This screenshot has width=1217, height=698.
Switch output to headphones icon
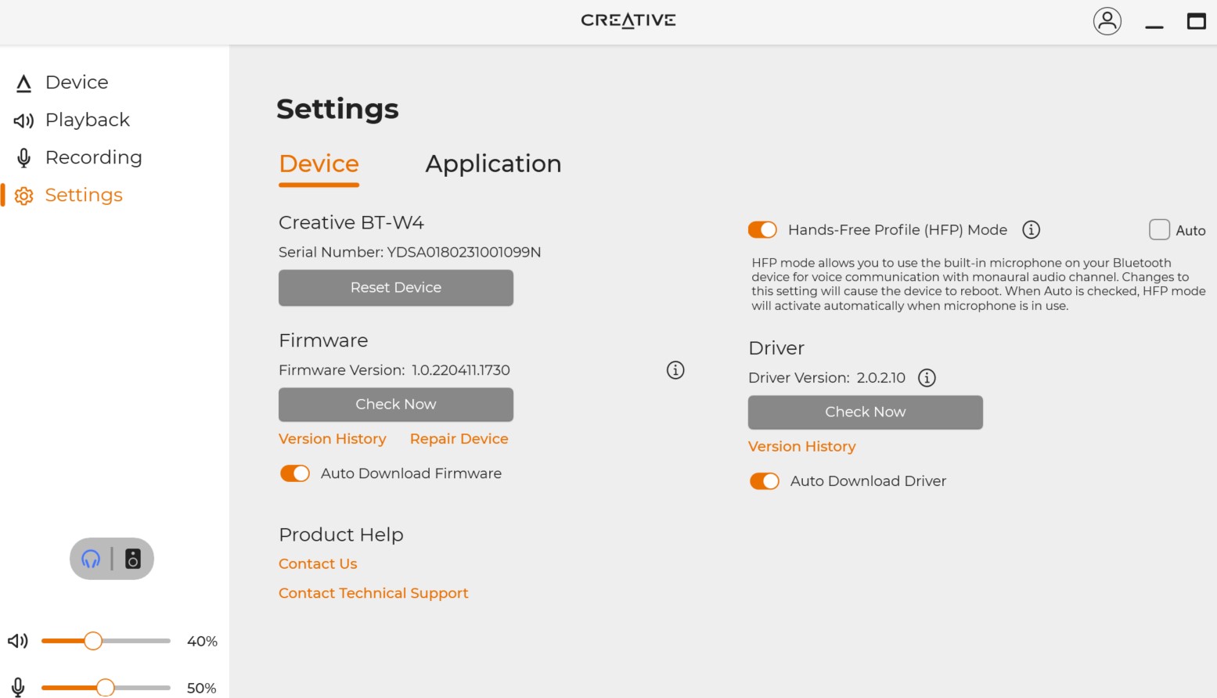91,559
